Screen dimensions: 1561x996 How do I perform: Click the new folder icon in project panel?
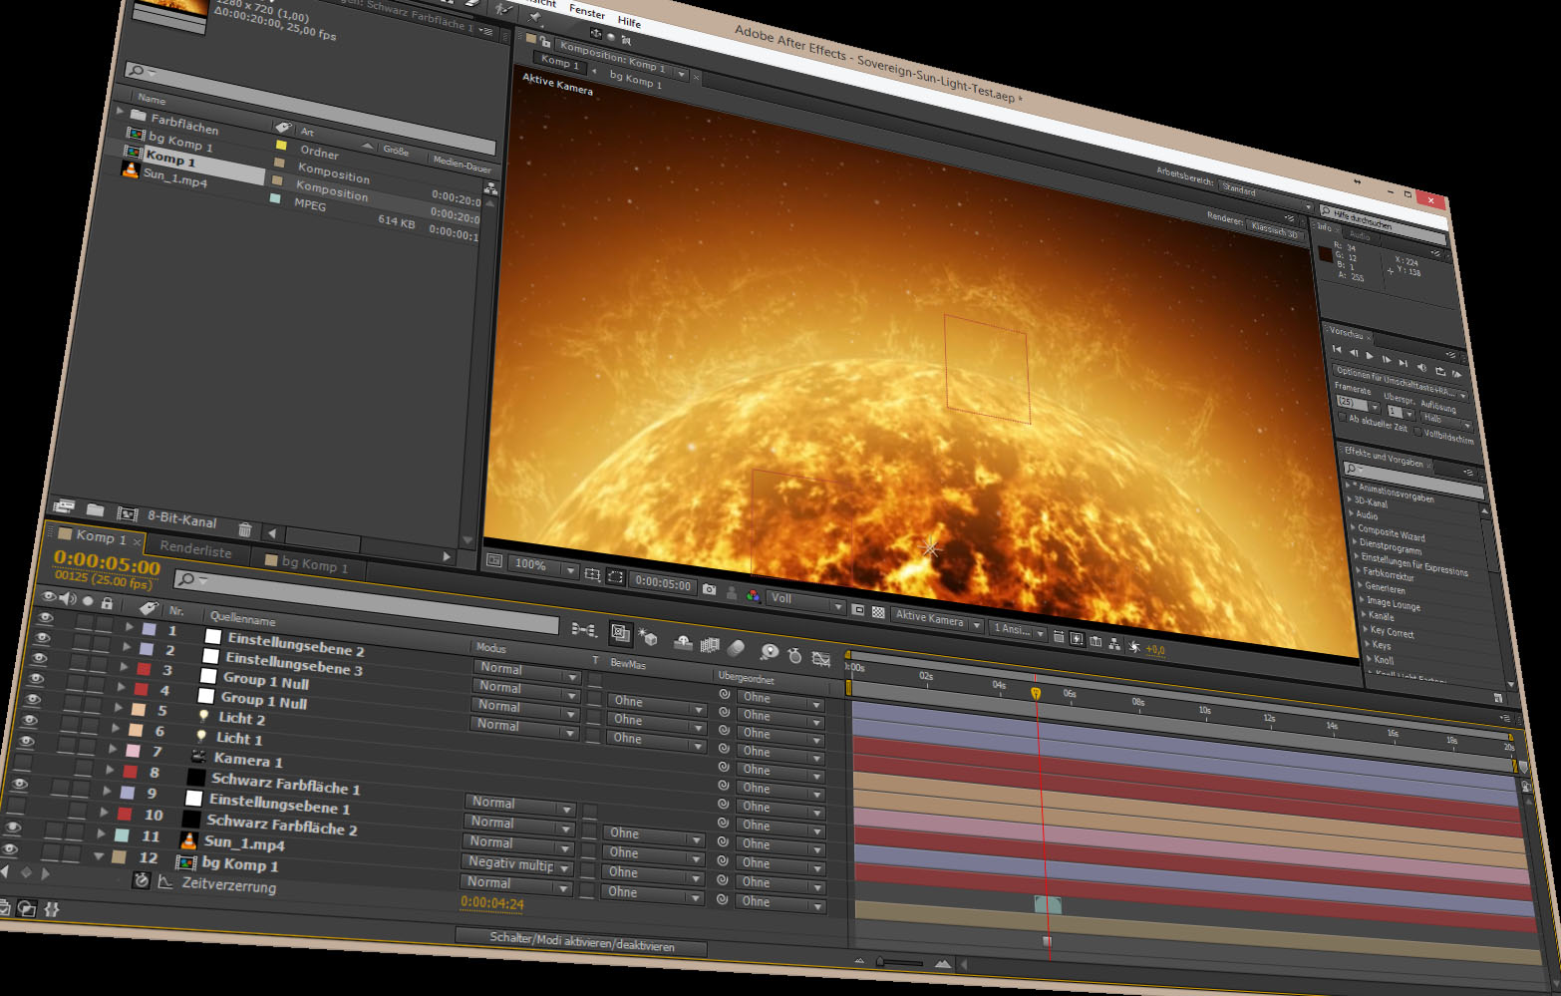(96, 509)
